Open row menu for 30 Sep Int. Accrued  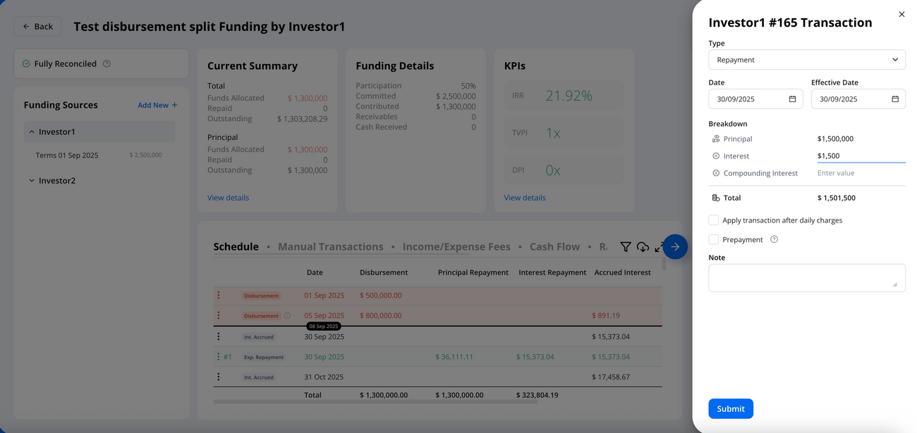[x=219, y=337]
